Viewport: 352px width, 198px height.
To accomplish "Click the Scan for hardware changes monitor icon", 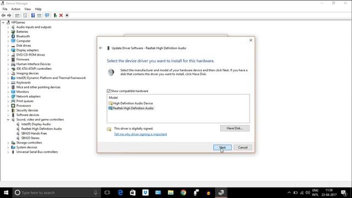I will (x=47, y=15).
